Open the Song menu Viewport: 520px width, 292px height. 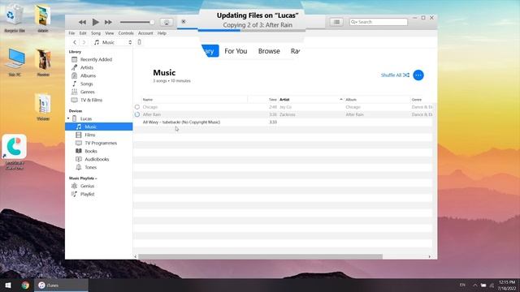[x=96, y=33]
